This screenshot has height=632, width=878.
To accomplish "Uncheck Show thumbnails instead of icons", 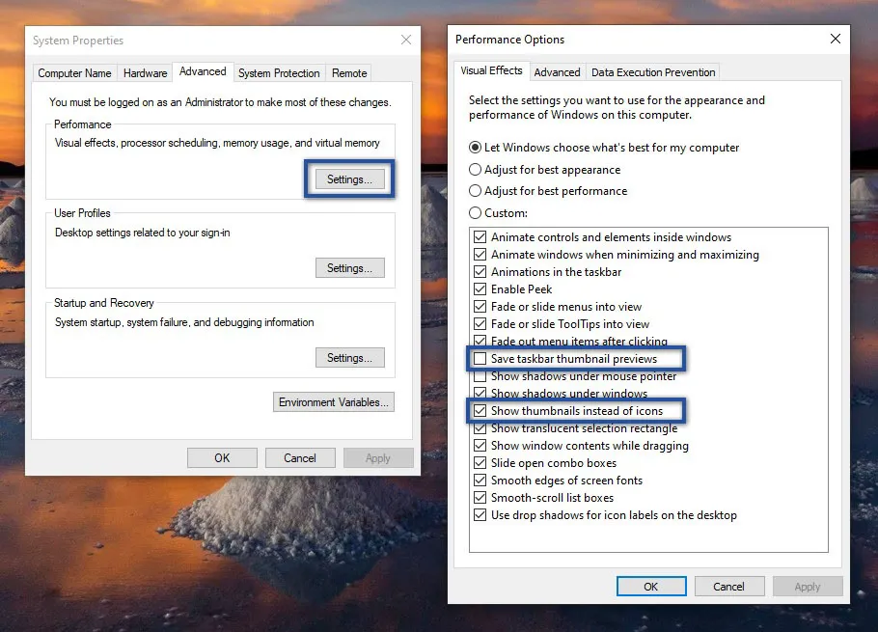I will pyautogui.click(x=480, y=411).
